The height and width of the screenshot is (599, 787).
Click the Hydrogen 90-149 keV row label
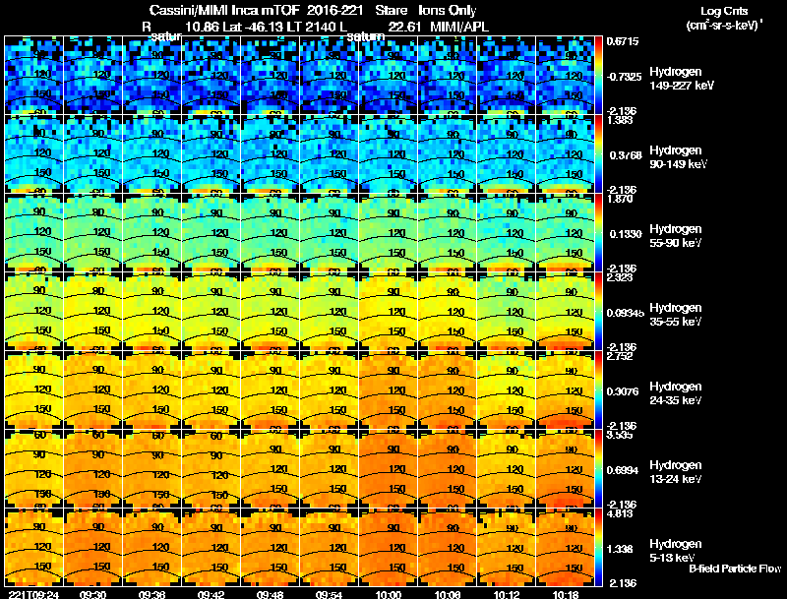679,157
